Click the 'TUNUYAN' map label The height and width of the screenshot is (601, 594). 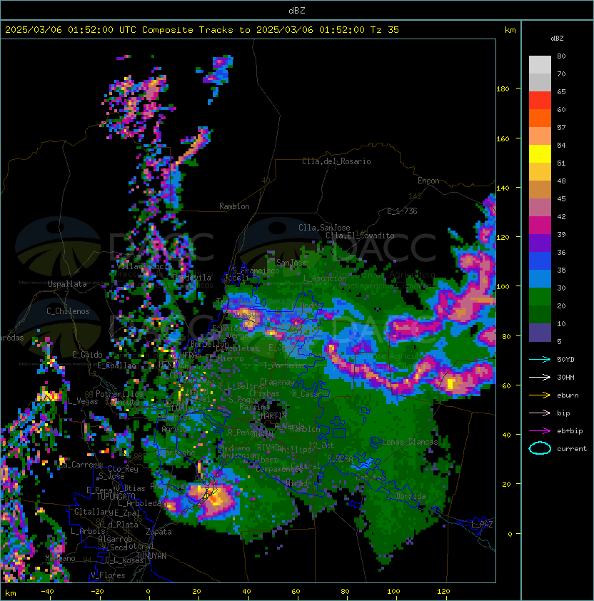coord(151,556)
